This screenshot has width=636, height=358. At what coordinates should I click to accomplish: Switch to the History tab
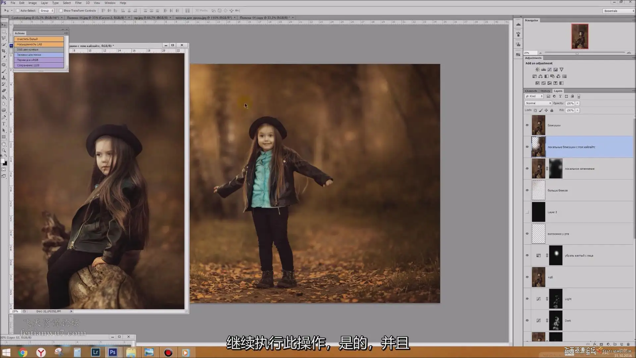[x=545, y=91]
